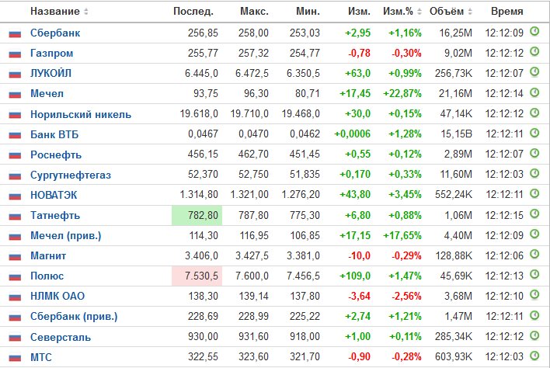Viewport: 550px width, 368px height.
Task: Click the 12:12:15 time value for Татнефть
Action: click(x=504, y=215)
